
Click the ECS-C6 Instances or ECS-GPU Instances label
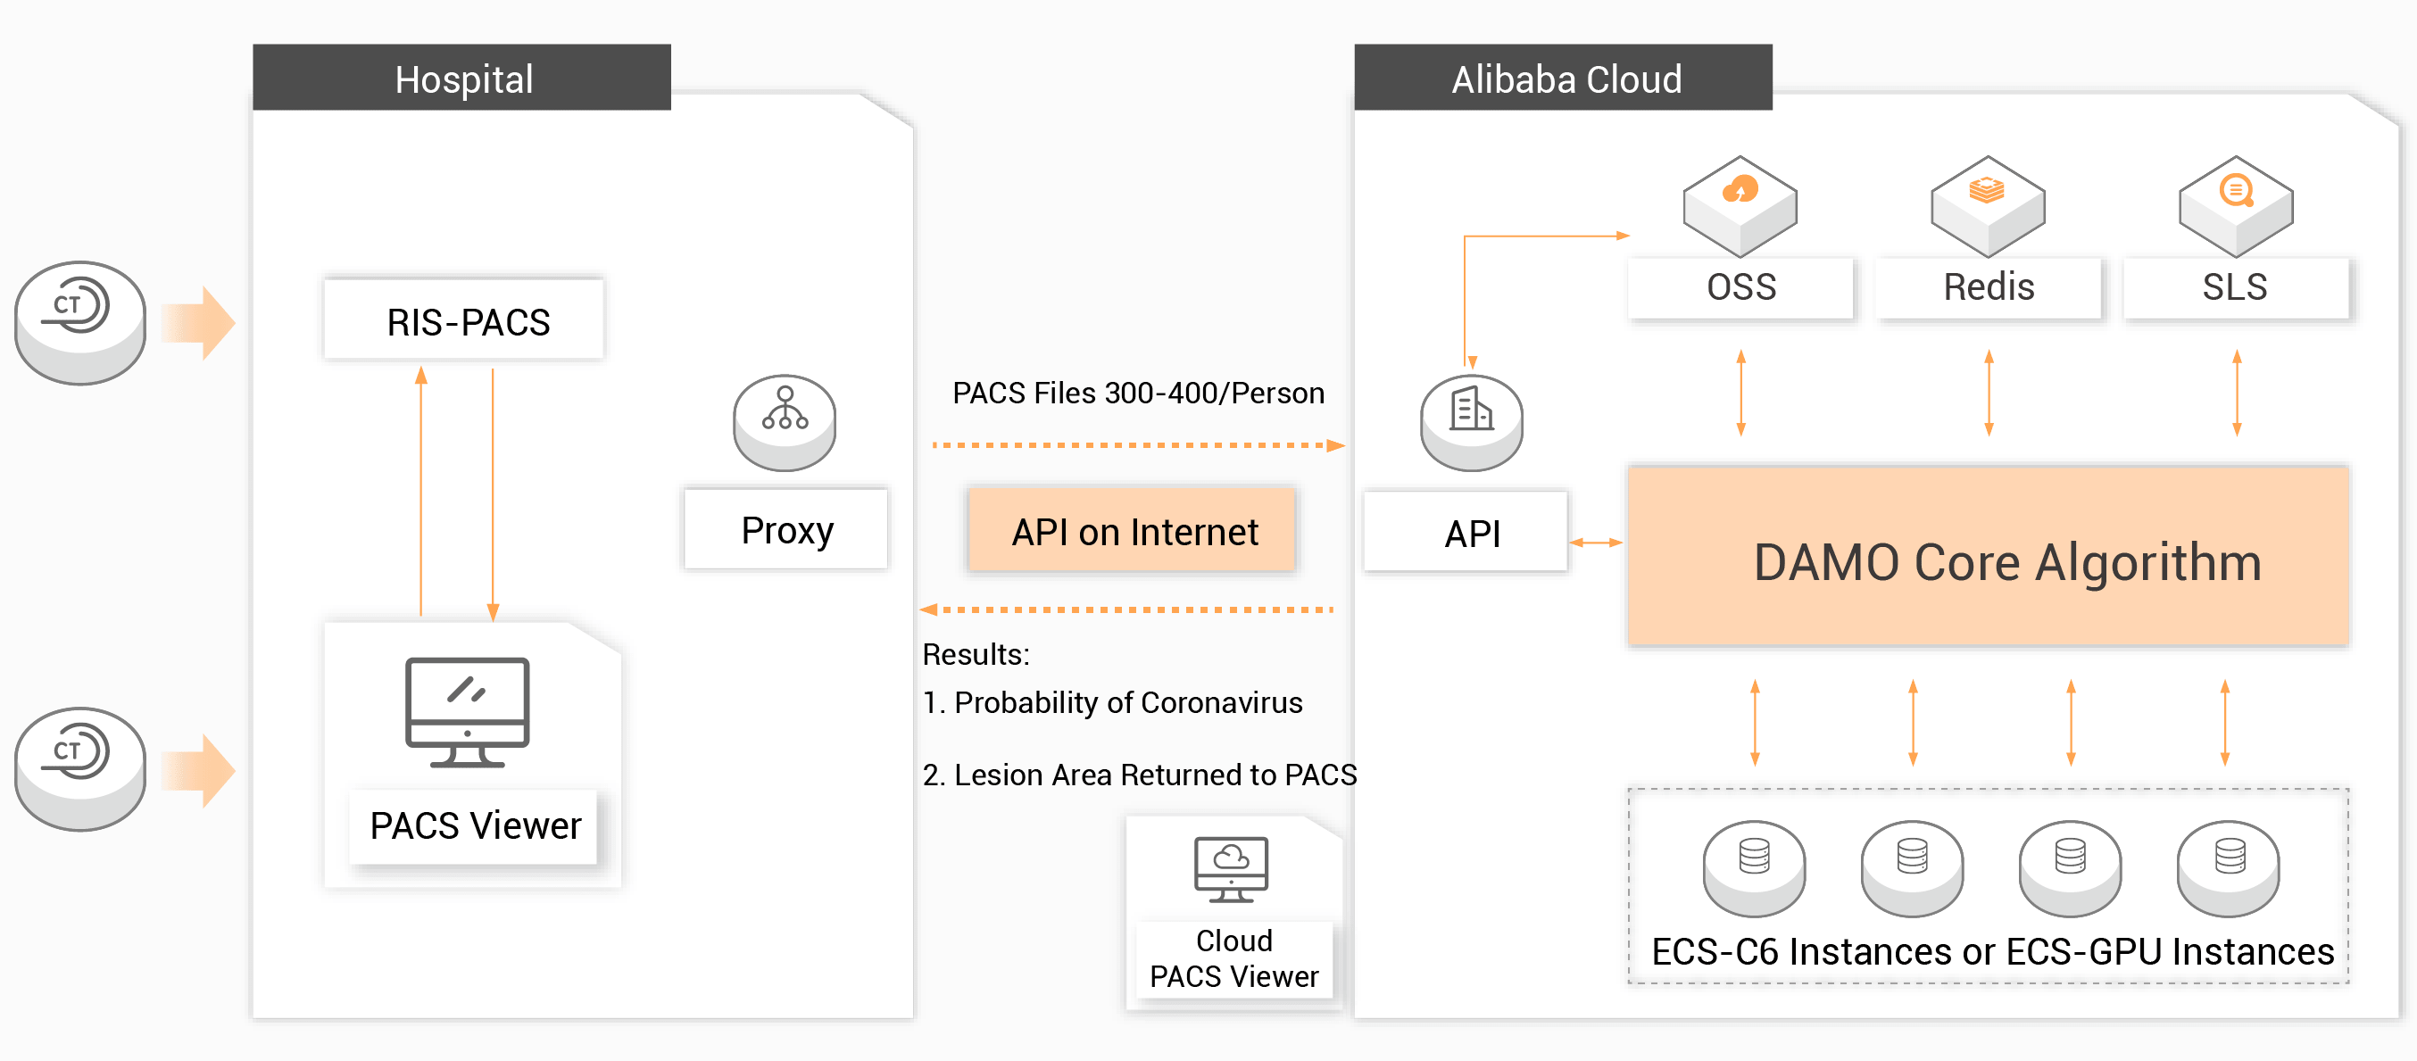click(1992, 951)
